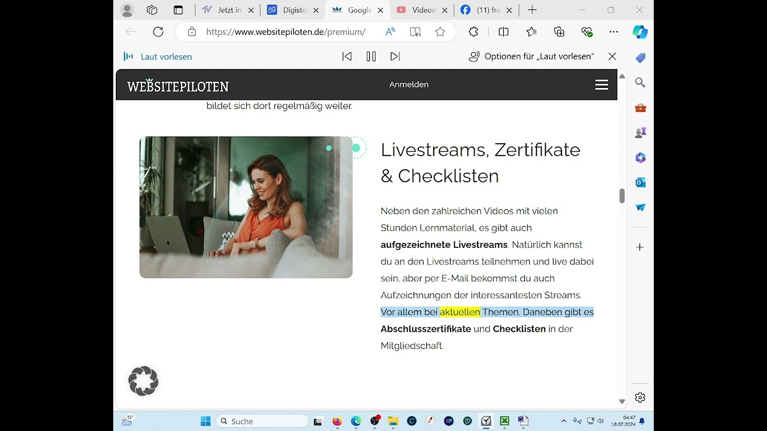Open sidebar settings gear icon
Viewport: 767px width, 431px height.
point(640,397)
